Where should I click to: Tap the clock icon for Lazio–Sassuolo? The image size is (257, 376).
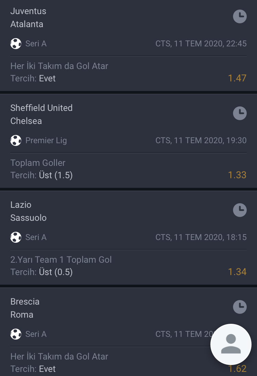(240, 210)
